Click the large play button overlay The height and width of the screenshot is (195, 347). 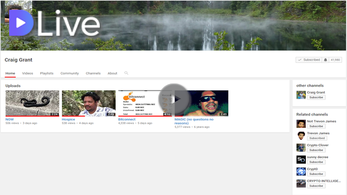click(174, 99)
